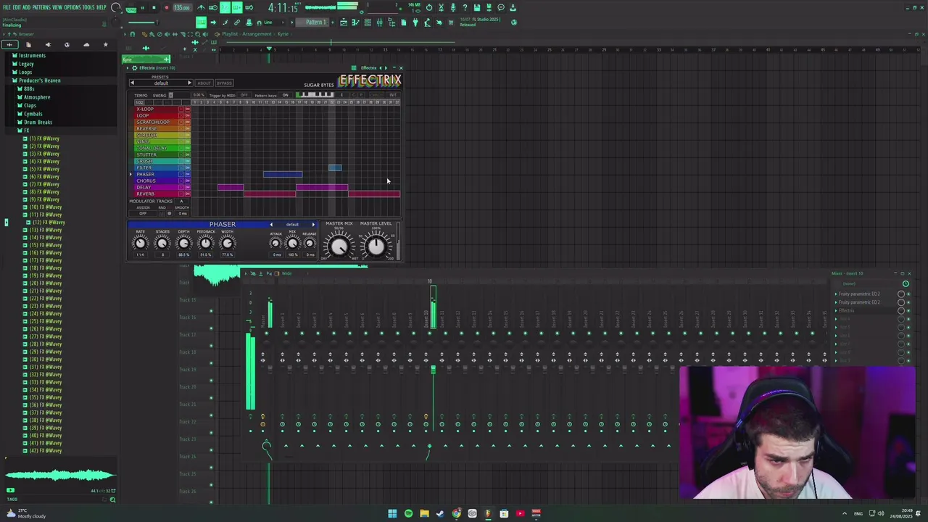The width and height of the screenshot is (928, 522).
Task: Toggle Trigger by MIDI OFF switch
Action: [244, 95]
